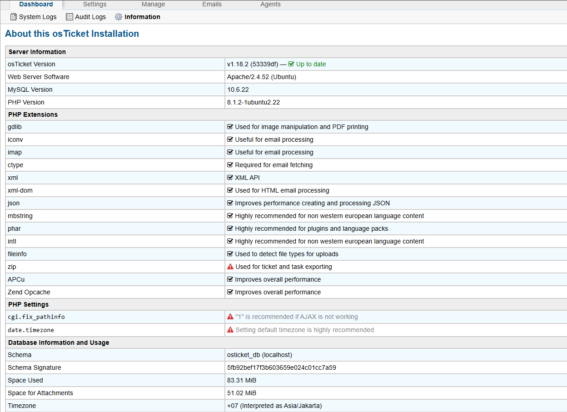Click the PHP value "8.1.2-1ubuntu2.22"
Screen dimensions: 567x412
pyautogui.click(x=254, y=102)
